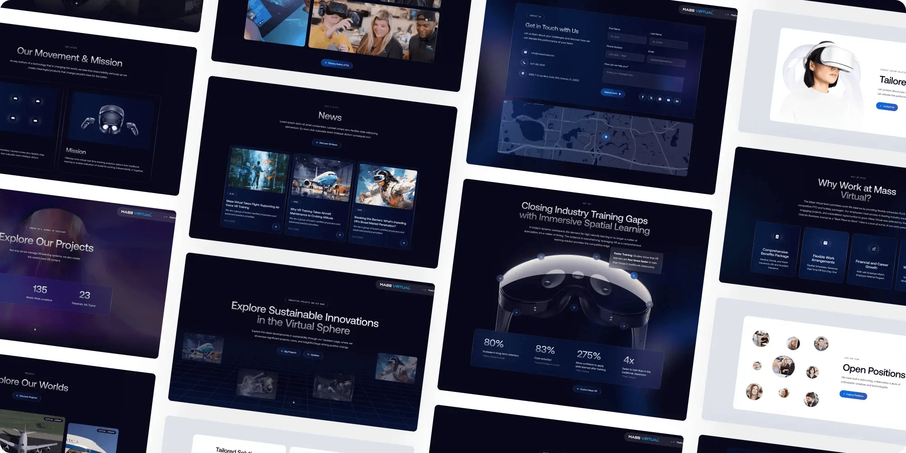The width and height of the screenshot is (906, 453).
Task: Click the Aircraft Maintenance article arrow icon
Action: (x=339, y=235)
